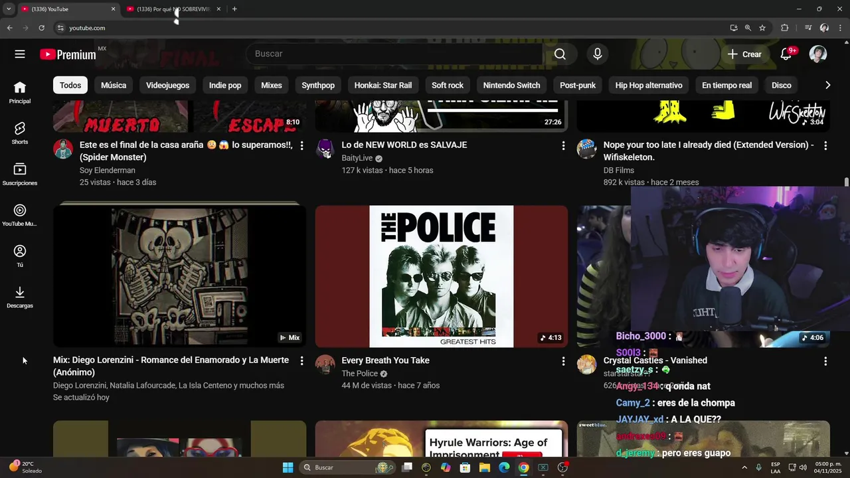Image resolution: width=850 pixels, height=478 pixels.
Task: Open Descargas in the sidebar
Action: click(20, 297)
